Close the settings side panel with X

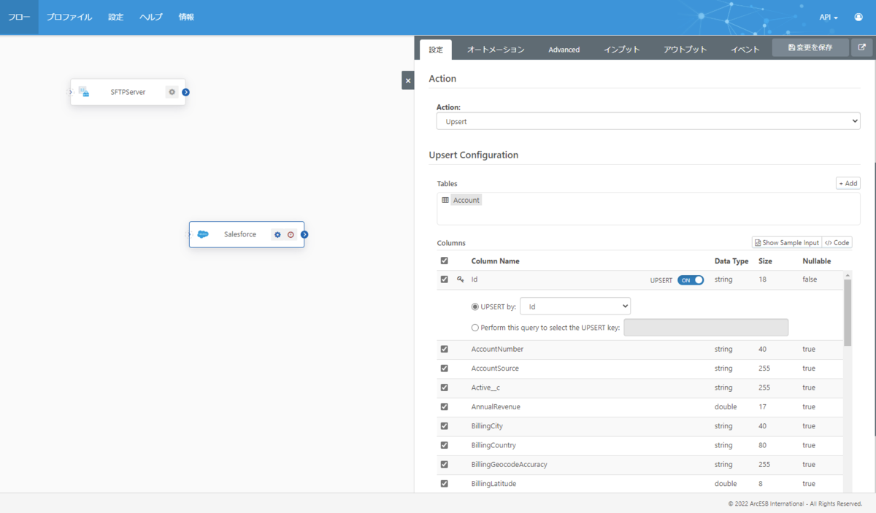408,80
